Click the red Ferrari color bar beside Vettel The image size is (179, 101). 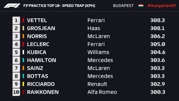pyautogui.click(x=23, y=20)
